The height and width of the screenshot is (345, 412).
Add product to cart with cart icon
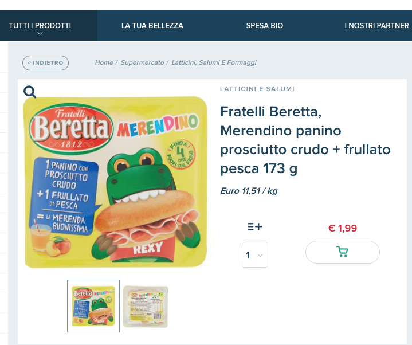click(x=342, y=252)
